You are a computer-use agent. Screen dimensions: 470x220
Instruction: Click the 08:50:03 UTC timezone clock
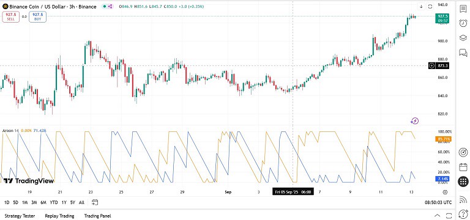[x=438, y=203]
